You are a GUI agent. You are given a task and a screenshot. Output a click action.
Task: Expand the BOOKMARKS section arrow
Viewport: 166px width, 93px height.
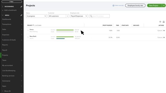[3, 6]
